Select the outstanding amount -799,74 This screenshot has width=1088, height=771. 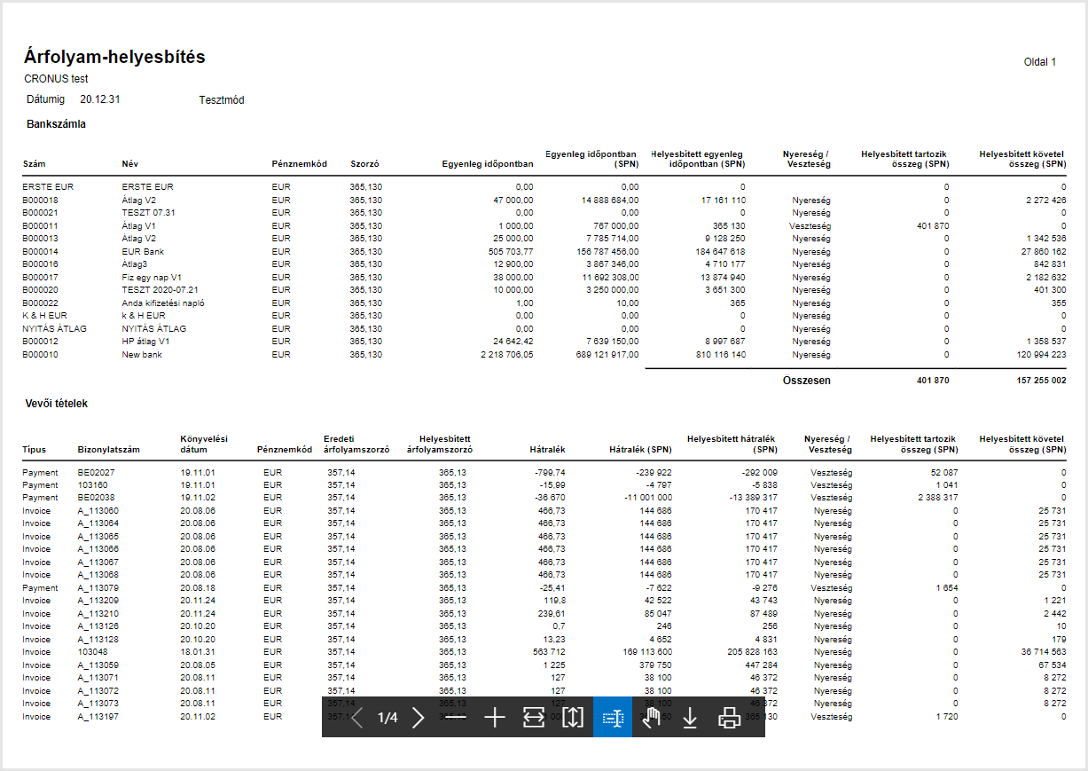[551, 472]
